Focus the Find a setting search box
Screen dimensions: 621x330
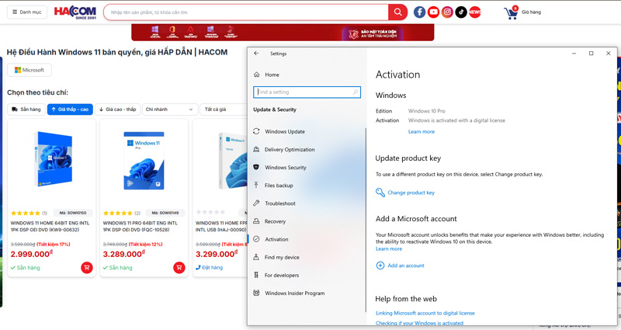click(307, 92)
